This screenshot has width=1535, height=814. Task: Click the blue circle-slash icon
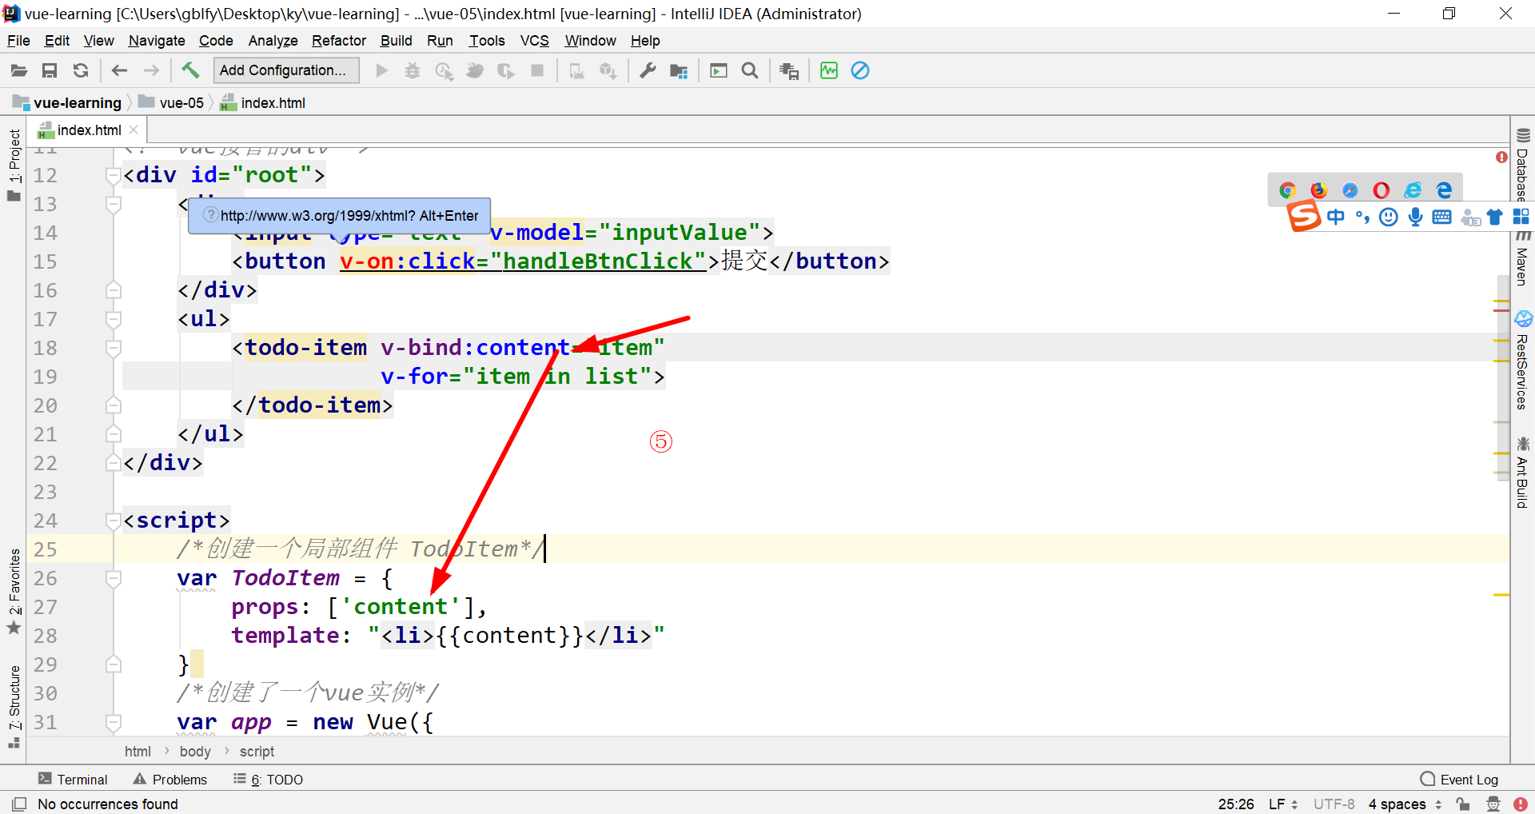point(860,70)
